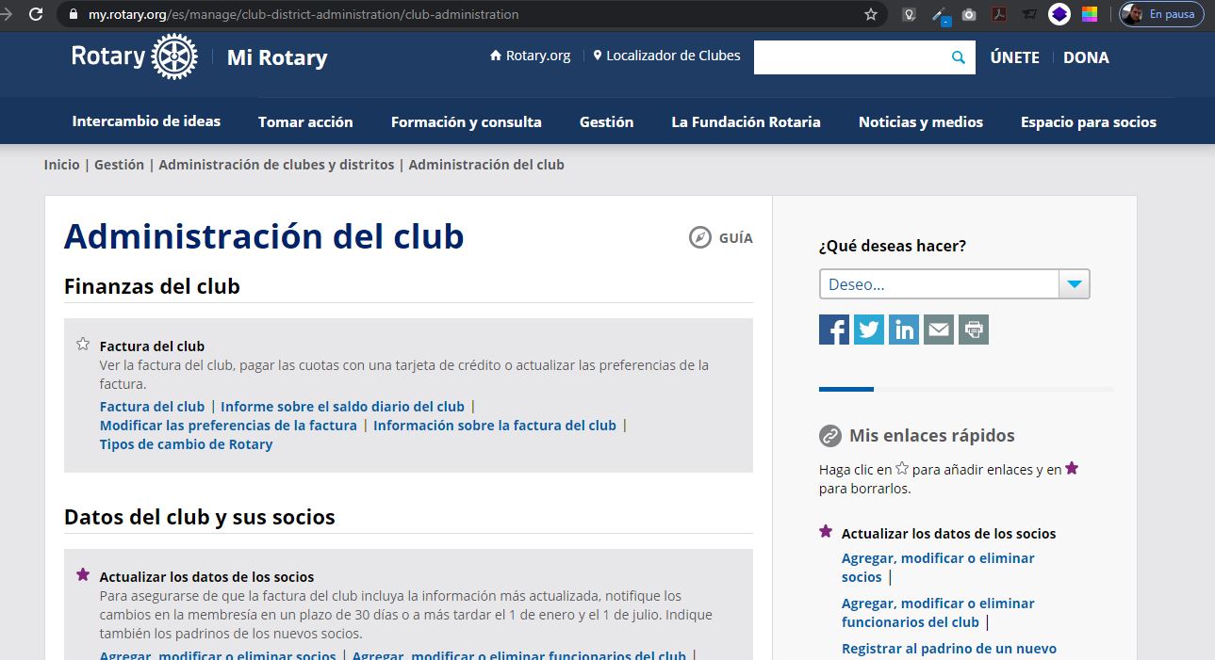
Task: Go to Inicio breadcrumb
Action: [62, 165]
